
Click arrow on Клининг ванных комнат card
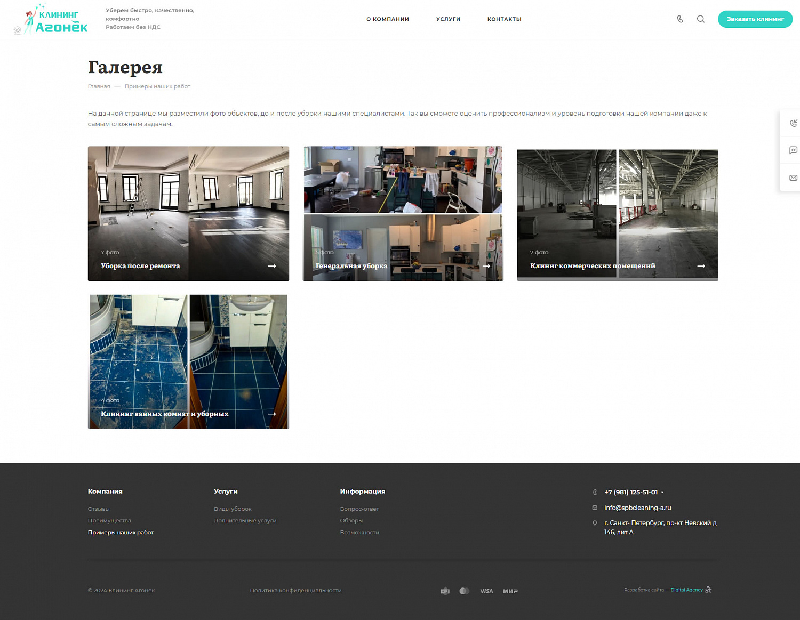[x=272, y=414]
